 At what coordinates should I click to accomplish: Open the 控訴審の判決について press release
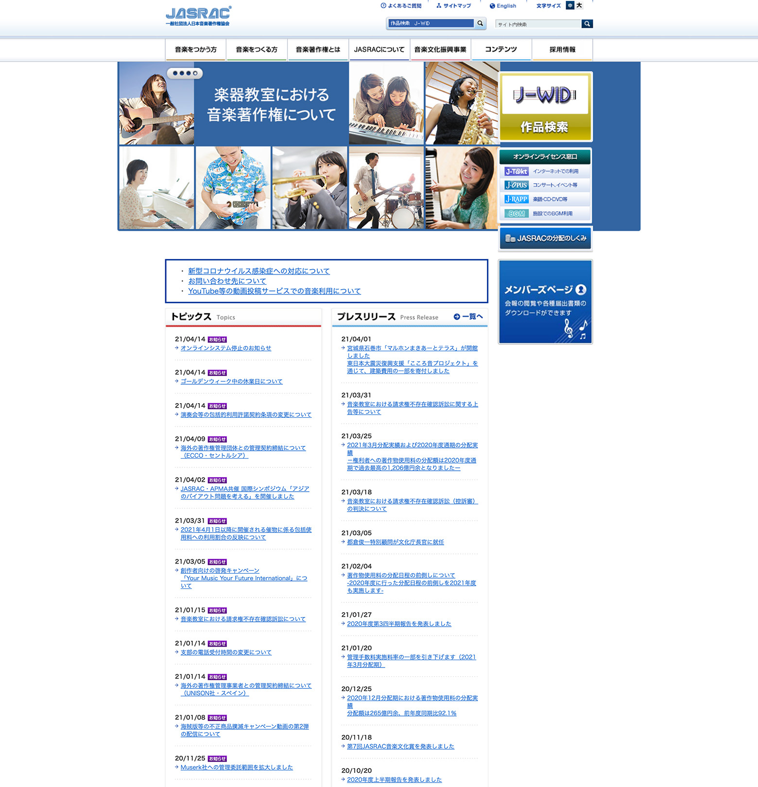coord(413,505)
